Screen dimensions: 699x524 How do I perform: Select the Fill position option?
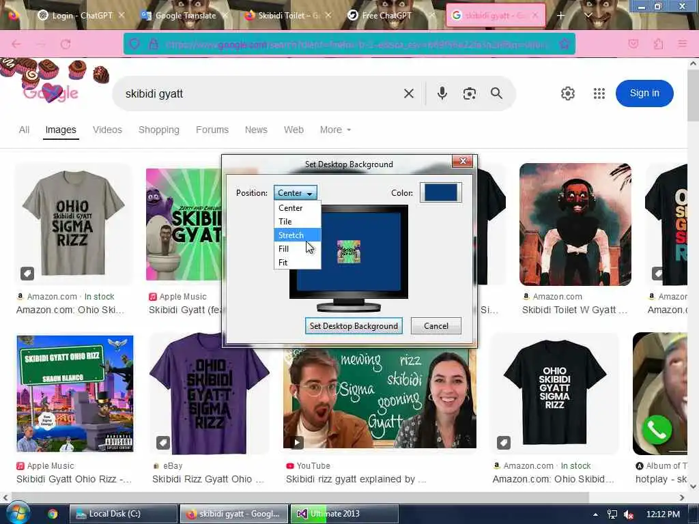[298, 248]
